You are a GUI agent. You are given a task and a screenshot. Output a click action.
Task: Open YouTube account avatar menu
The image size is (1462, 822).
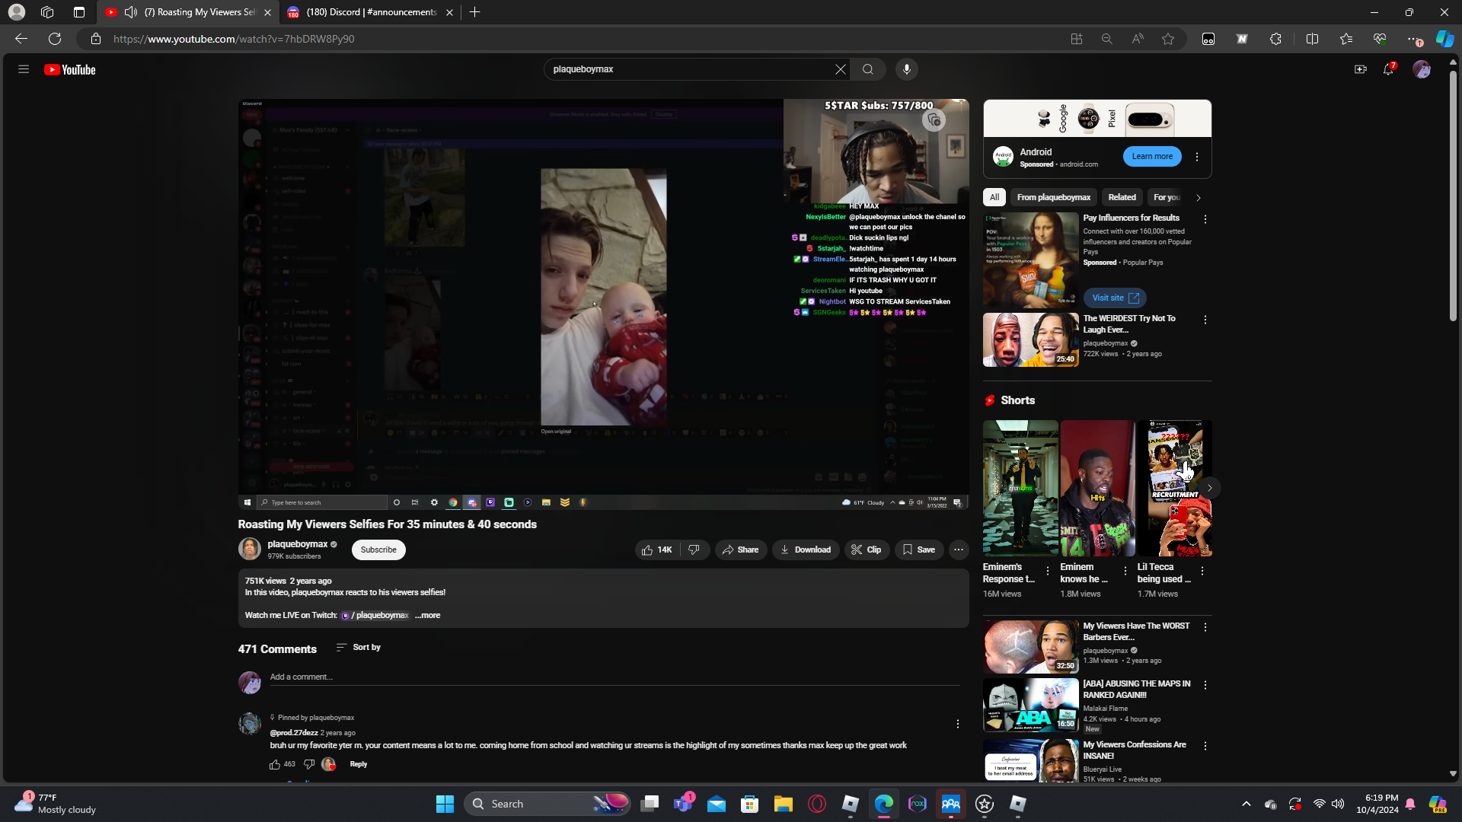point(1422,69)
